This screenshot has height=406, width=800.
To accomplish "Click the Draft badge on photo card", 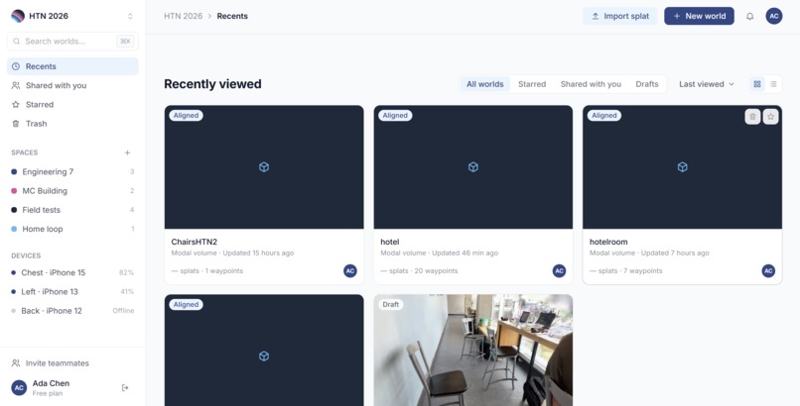I will tap(391, 304).
